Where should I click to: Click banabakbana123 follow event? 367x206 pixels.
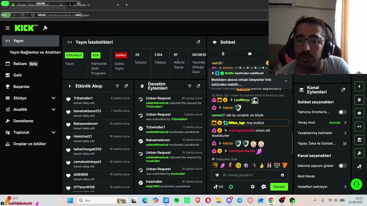[x=97, y=113]
